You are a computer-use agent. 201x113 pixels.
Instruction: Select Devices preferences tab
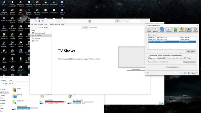[189, 30]
